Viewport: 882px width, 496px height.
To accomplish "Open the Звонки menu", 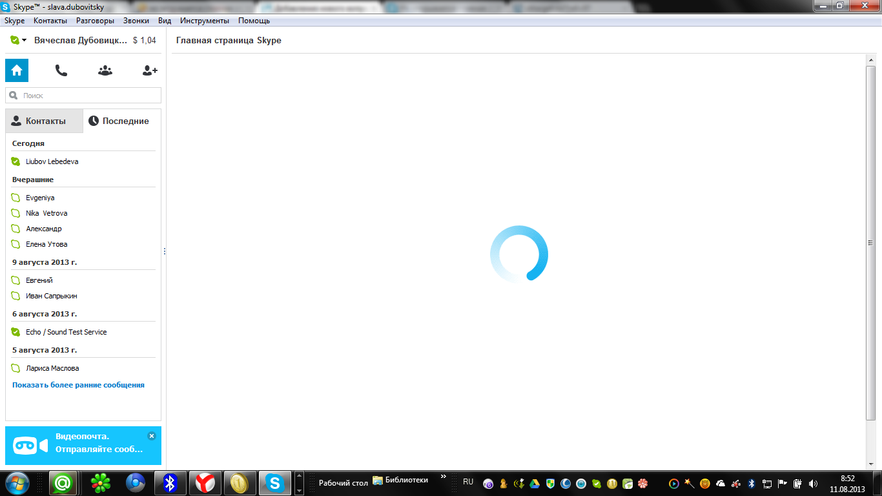I will [136, 21].
